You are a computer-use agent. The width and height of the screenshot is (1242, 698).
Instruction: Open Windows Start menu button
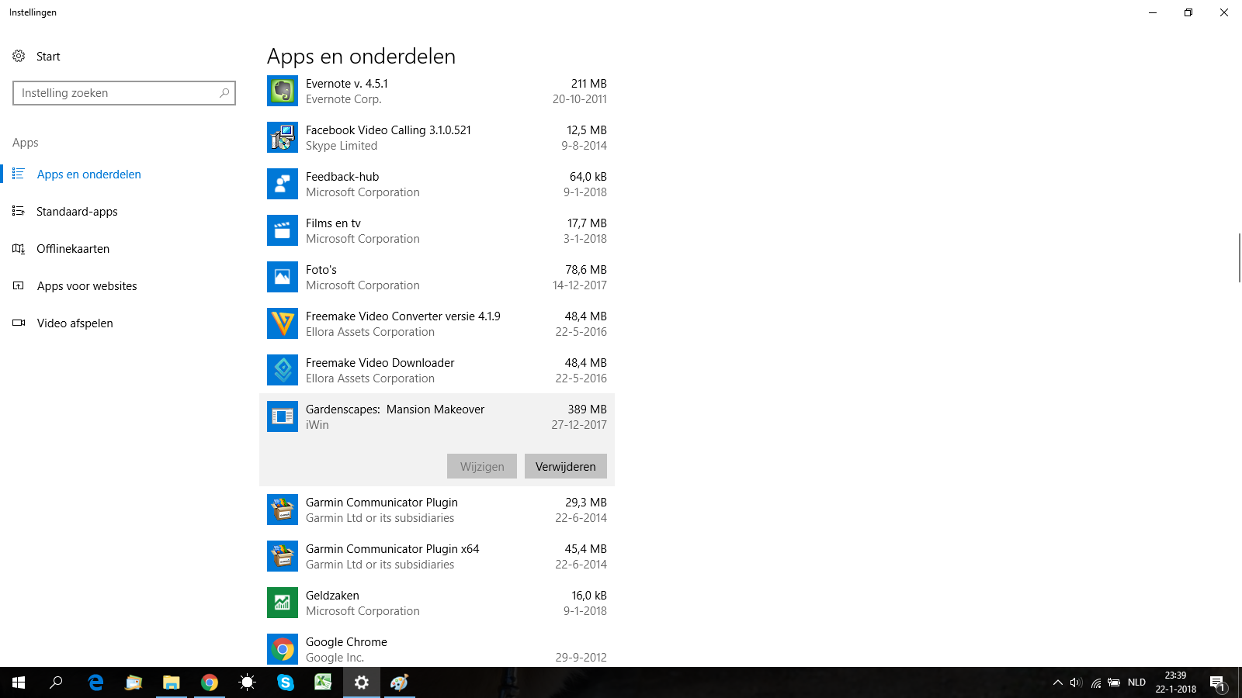tap(19, 682)
